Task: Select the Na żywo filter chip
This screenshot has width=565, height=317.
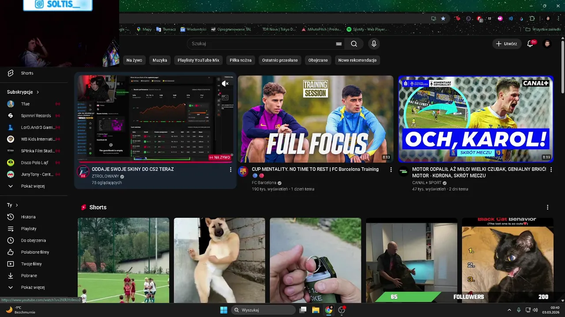Action: point(134,60)
